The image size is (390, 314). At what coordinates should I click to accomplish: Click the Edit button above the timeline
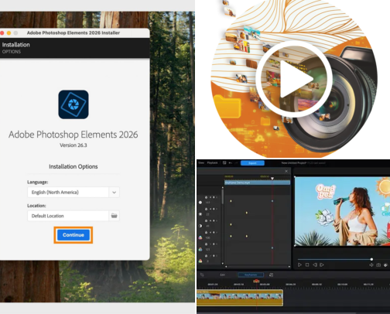222,275
